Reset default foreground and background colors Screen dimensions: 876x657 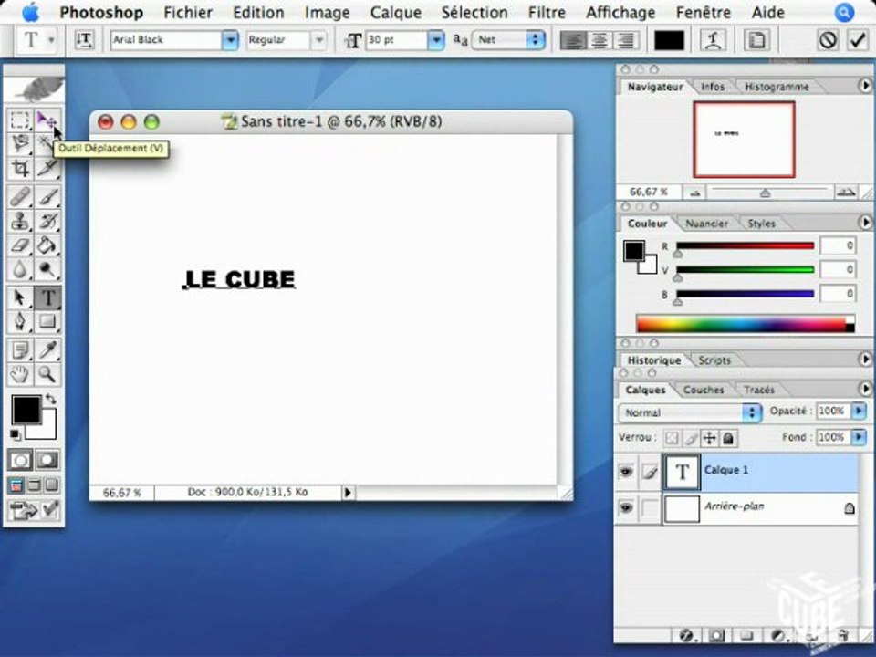pyautogui.click(x=16, y=434)
